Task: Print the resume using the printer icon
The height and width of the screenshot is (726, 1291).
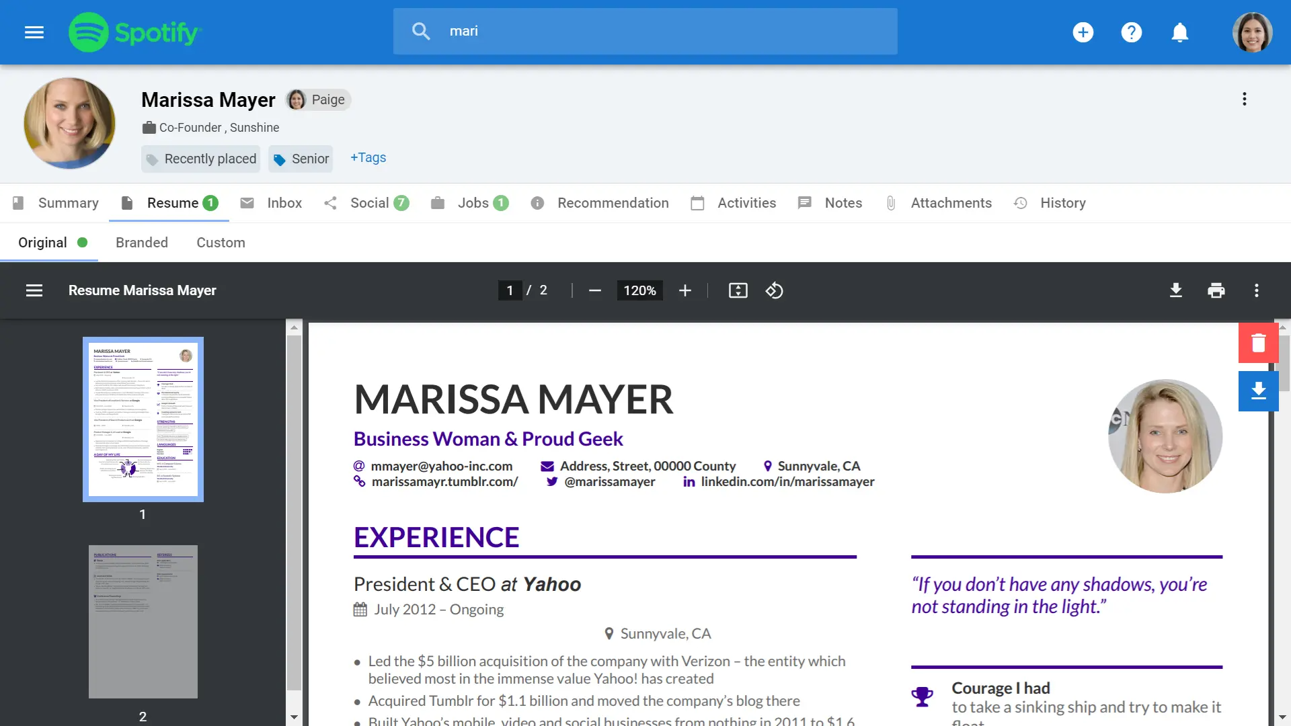Action: 1216,290
